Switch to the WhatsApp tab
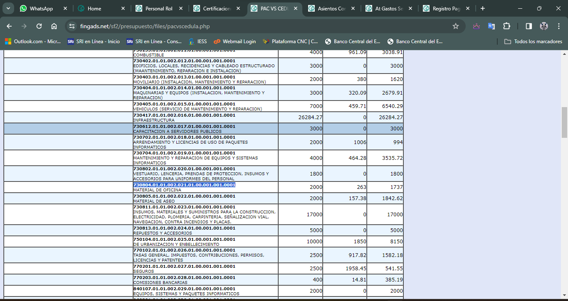This screenshot has width=568, height=301. [41, 8]
